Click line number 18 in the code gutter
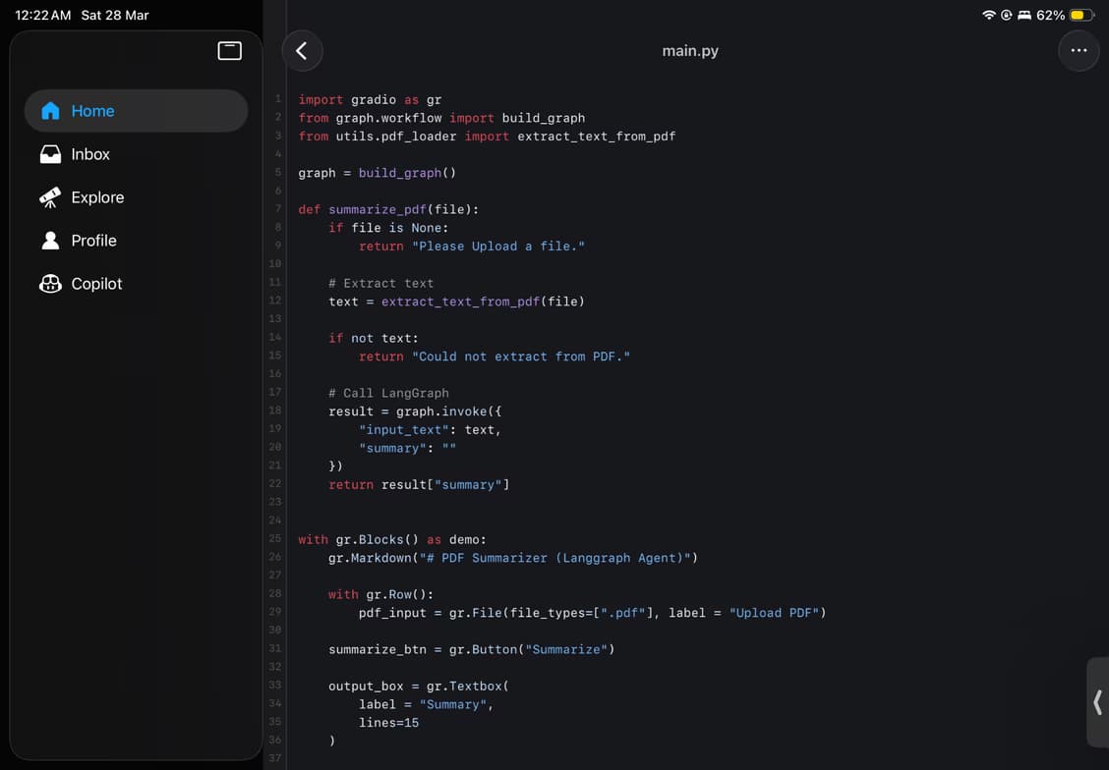Viewport: 1109px width, 770px height. 274,411
